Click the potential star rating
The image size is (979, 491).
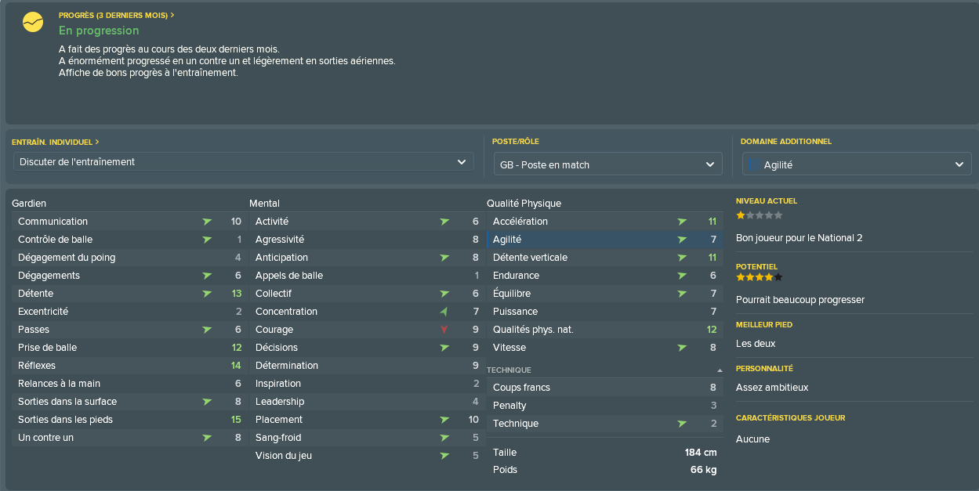(x=759, y=277)
